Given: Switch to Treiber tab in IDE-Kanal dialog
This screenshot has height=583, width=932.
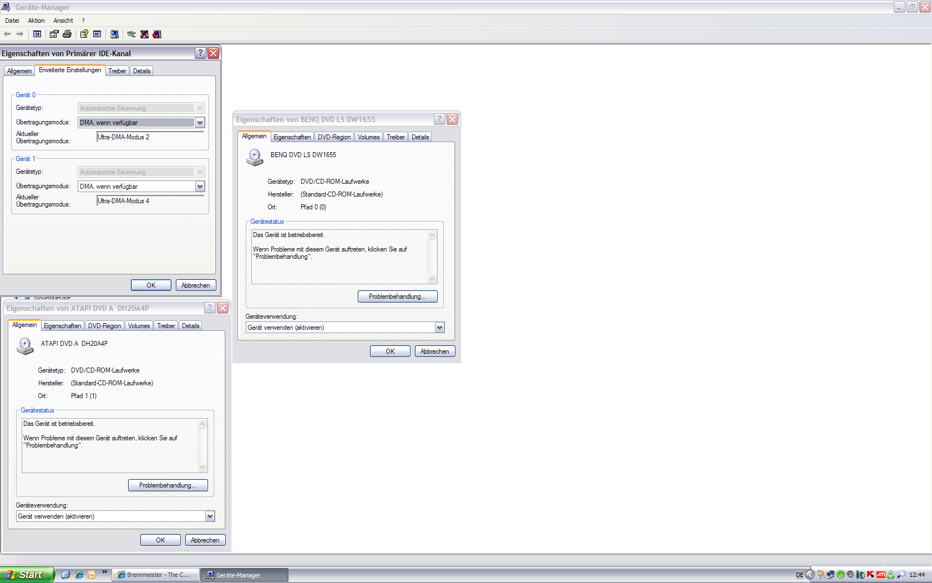Looking at the screenshot, I should pyautogui.click(x=117, y=71).
